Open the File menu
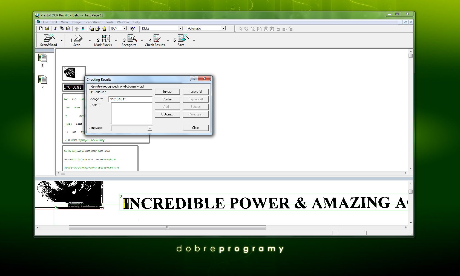Image resolution: width=460 pixels, height=276 pixels. 45,22
